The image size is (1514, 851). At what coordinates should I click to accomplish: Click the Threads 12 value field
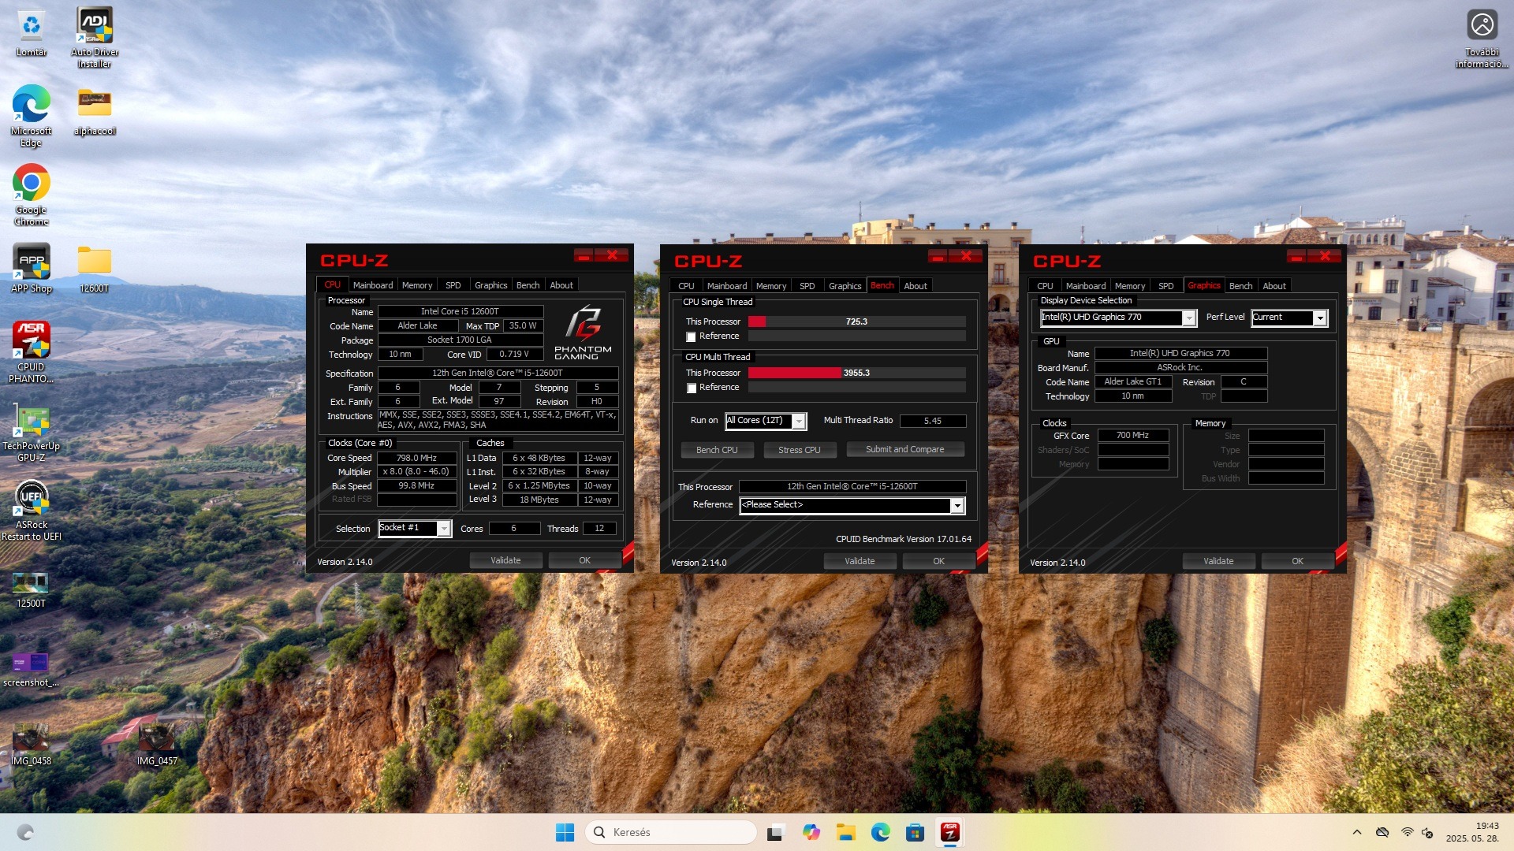click(599, 528)
